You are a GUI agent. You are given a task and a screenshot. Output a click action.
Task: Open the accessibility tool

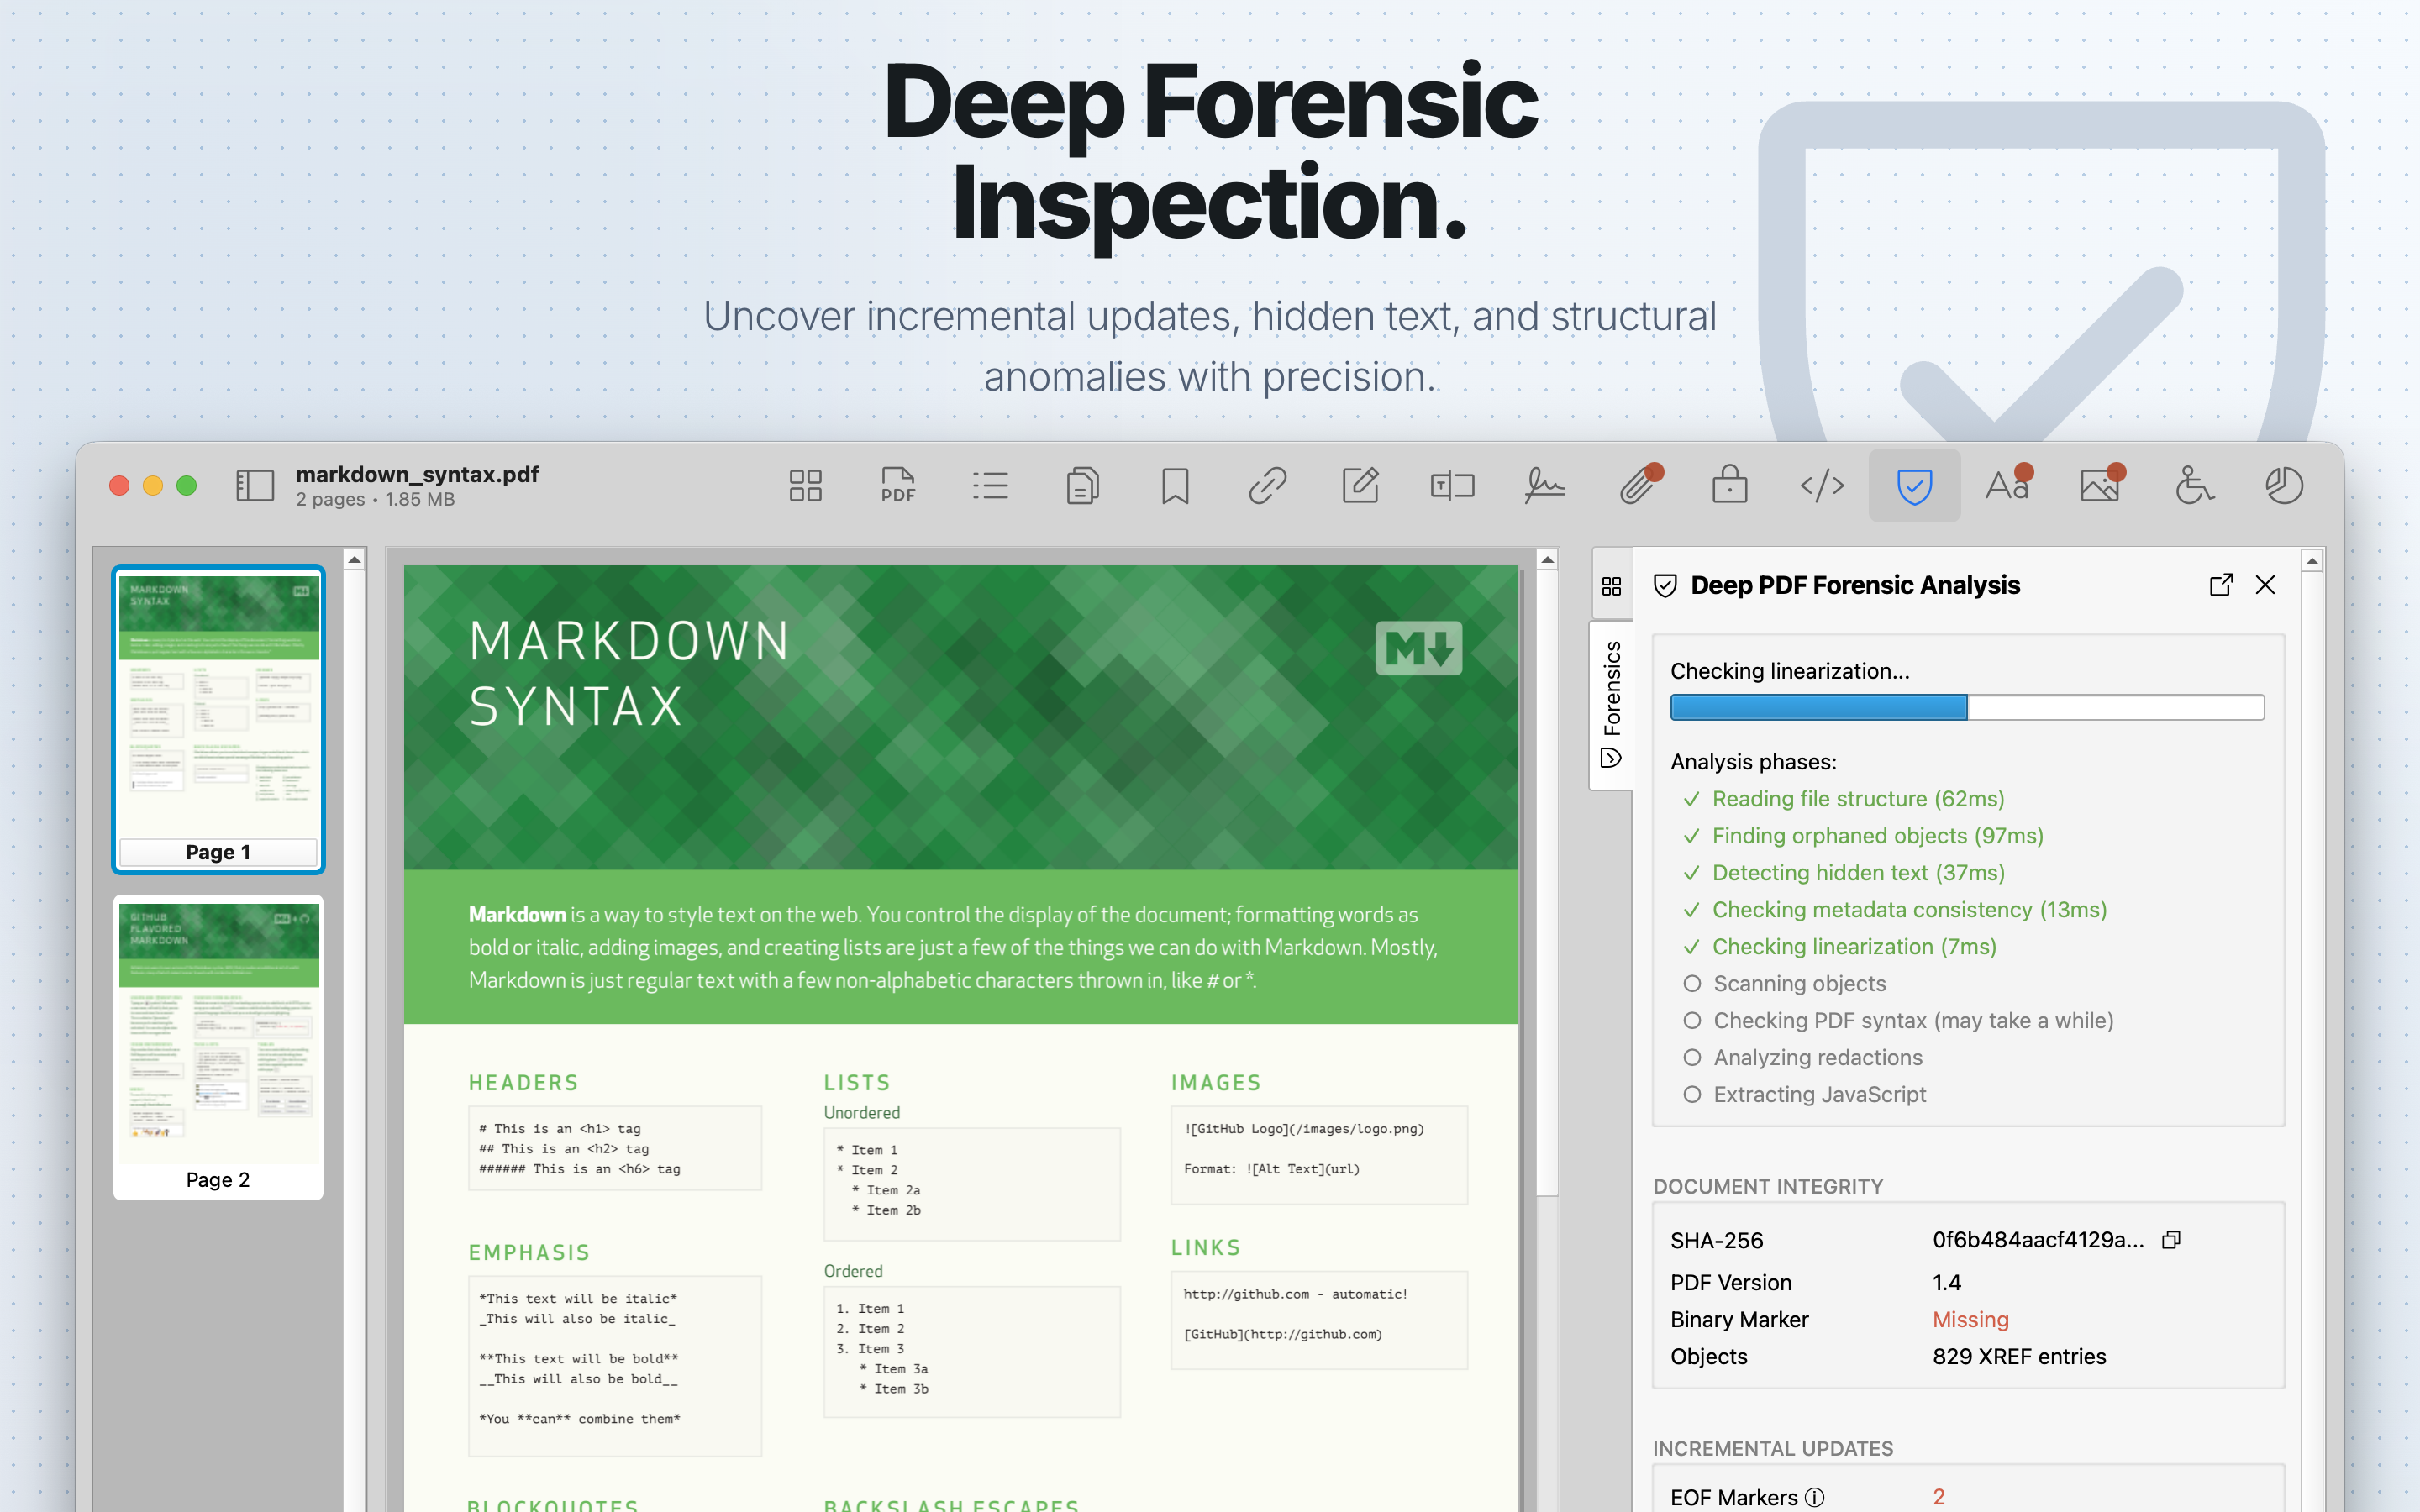[x=2193, y=486]
